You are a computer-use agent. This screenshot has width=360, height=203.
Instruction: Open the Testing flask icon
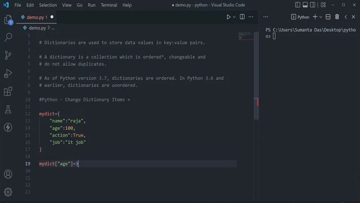pyautogui.click(x=8, y=109)
